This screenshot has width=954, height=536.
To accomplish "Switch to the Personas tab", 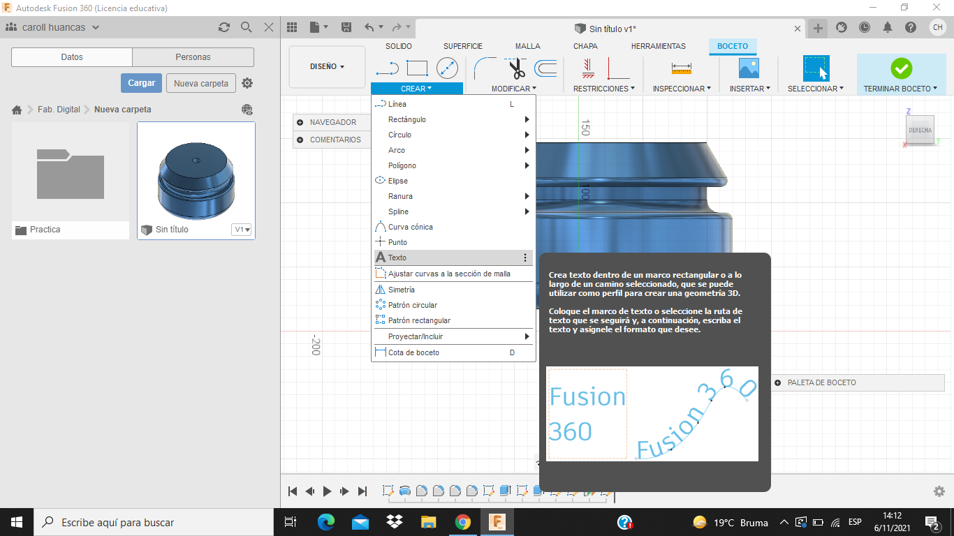I will point(193,57).
